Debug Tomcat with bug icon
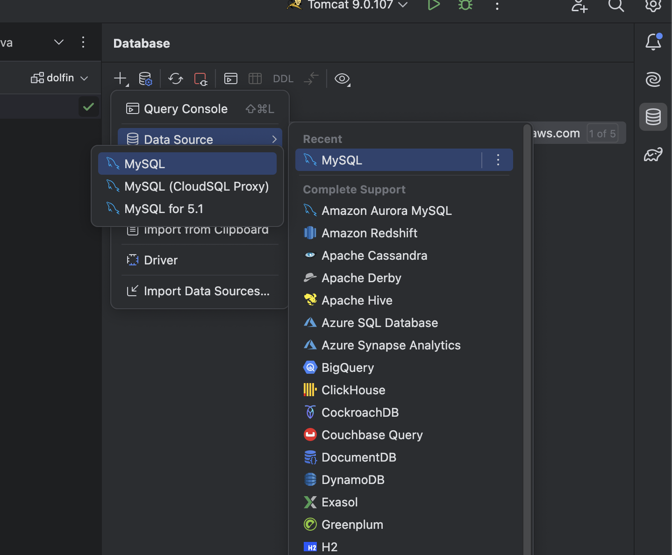This screenshot has height=555, width=672. 465,5
